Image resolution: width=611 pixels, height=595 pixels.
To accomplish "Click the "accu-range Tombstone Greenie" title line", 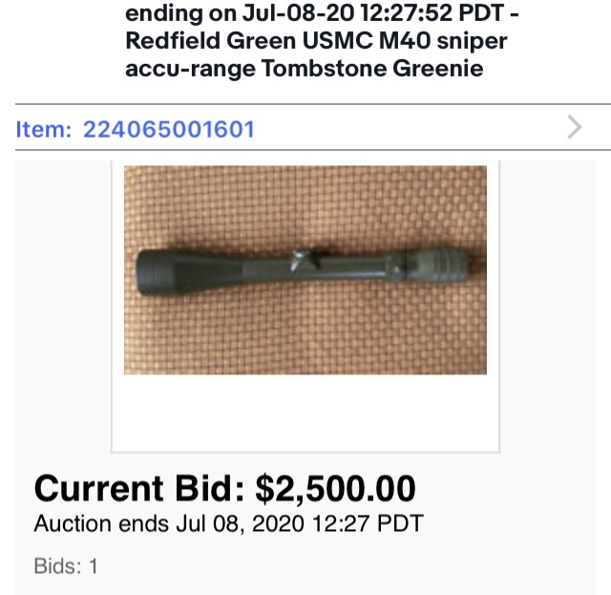I will [304, 70].
